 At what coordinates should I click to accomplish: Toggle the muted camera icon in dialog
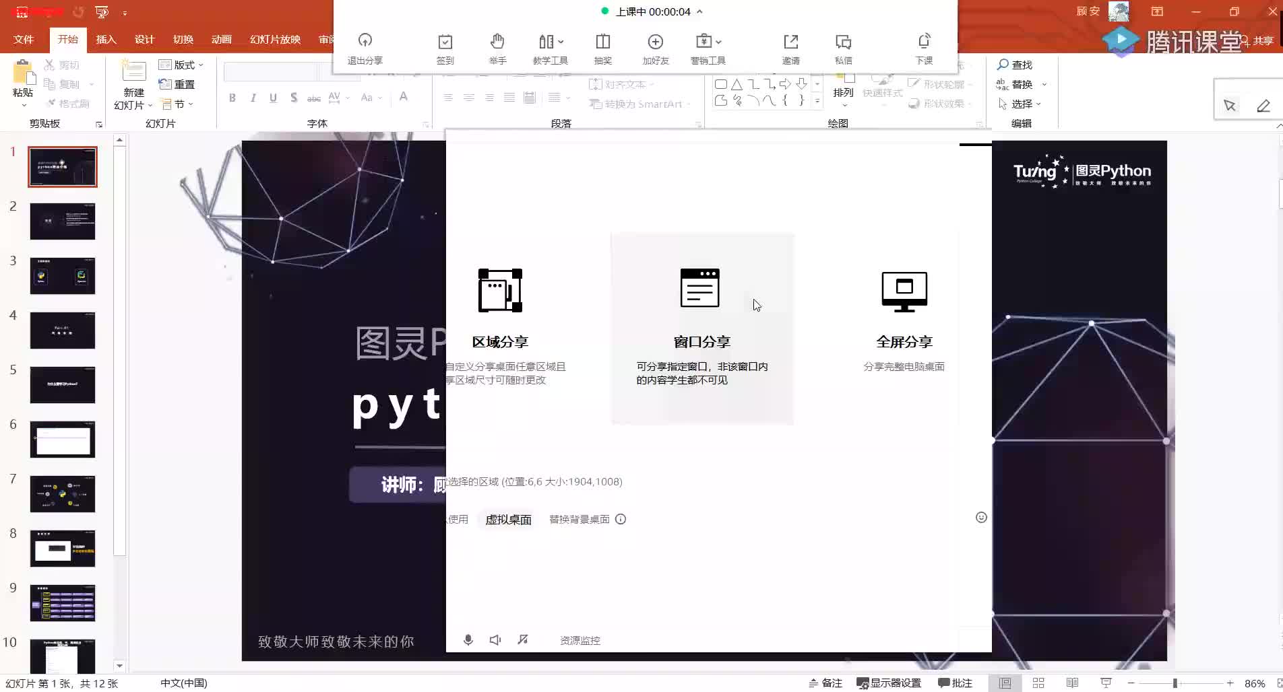[523, 640]
